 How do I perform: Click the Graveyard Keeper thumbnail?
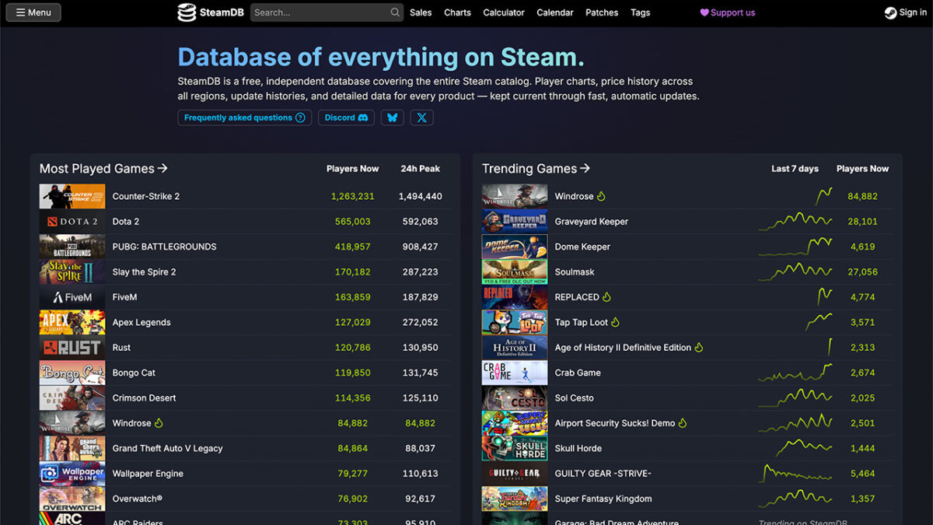click(514, 221)
